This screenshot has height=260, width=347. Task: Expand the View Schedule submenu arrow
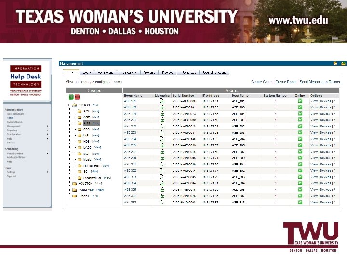tap(47, 153)
